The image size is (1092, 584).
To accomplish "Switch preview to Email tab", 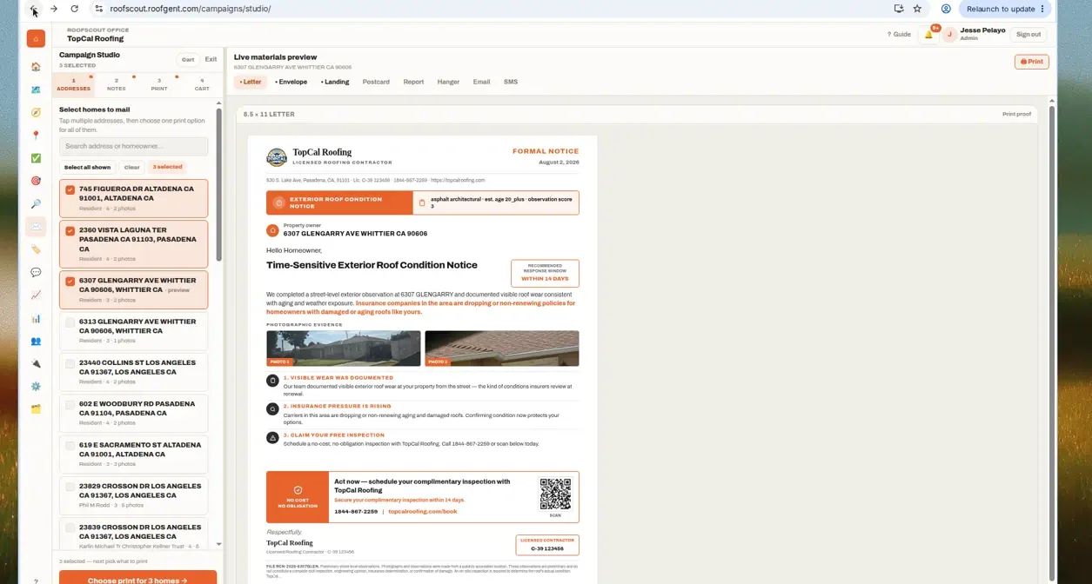I will (x=481, y=82).
